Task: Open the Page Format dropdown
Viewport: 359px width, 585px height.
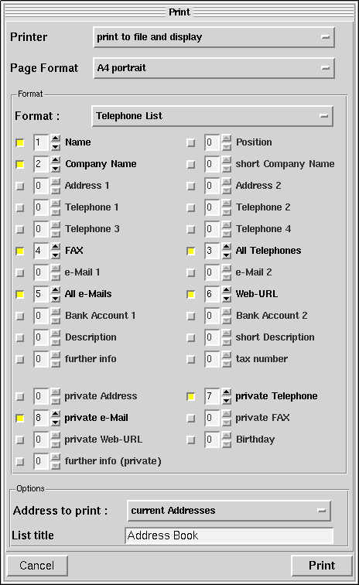Action: (x=214, y=68)
